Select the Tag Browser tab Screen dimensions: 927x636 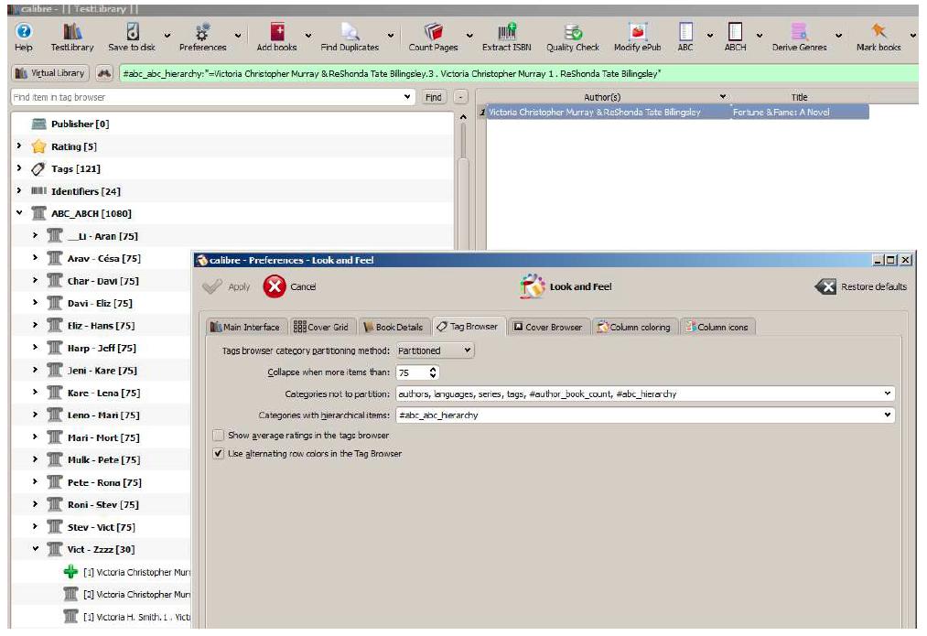pyautogui.click(x=468, y=327)
